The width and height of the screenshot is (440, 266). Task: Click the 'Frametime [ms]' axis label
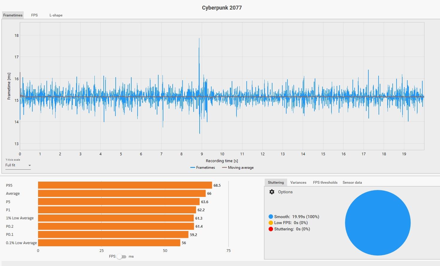(x=9, y=86)
